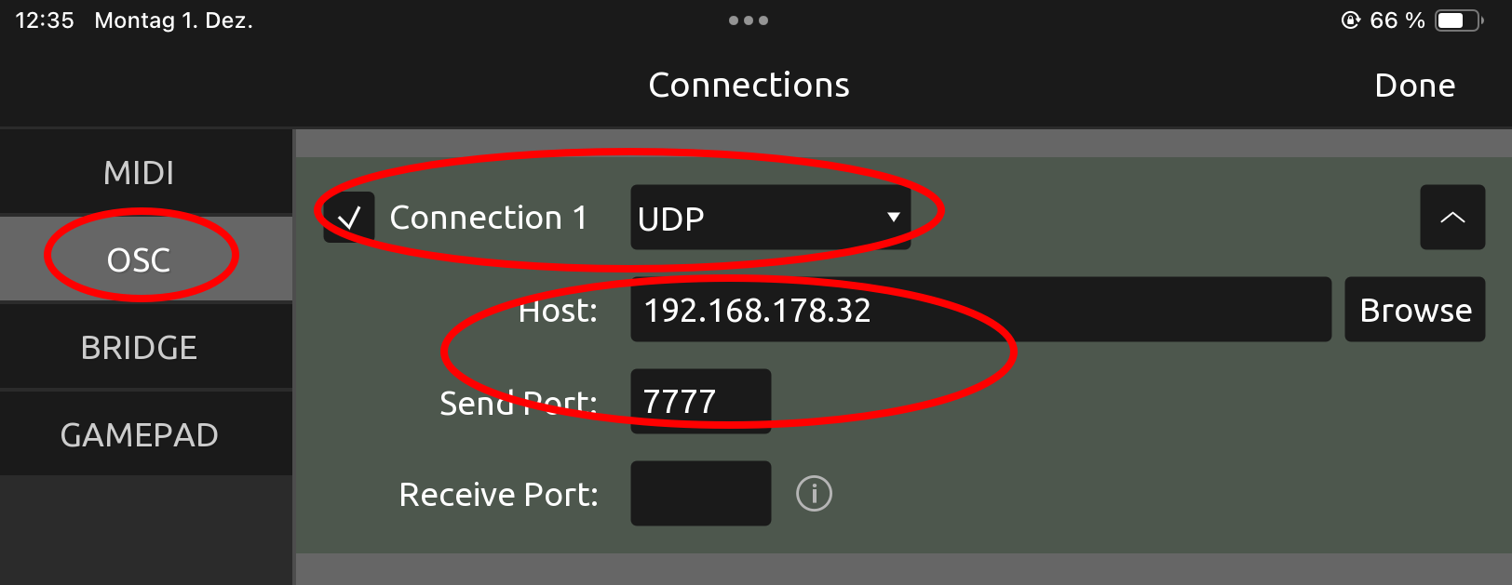This screenshot has height=585, width=1512.
Task: Click the dropdown arrow next to UDP
Action: click(x=893, y=218)
